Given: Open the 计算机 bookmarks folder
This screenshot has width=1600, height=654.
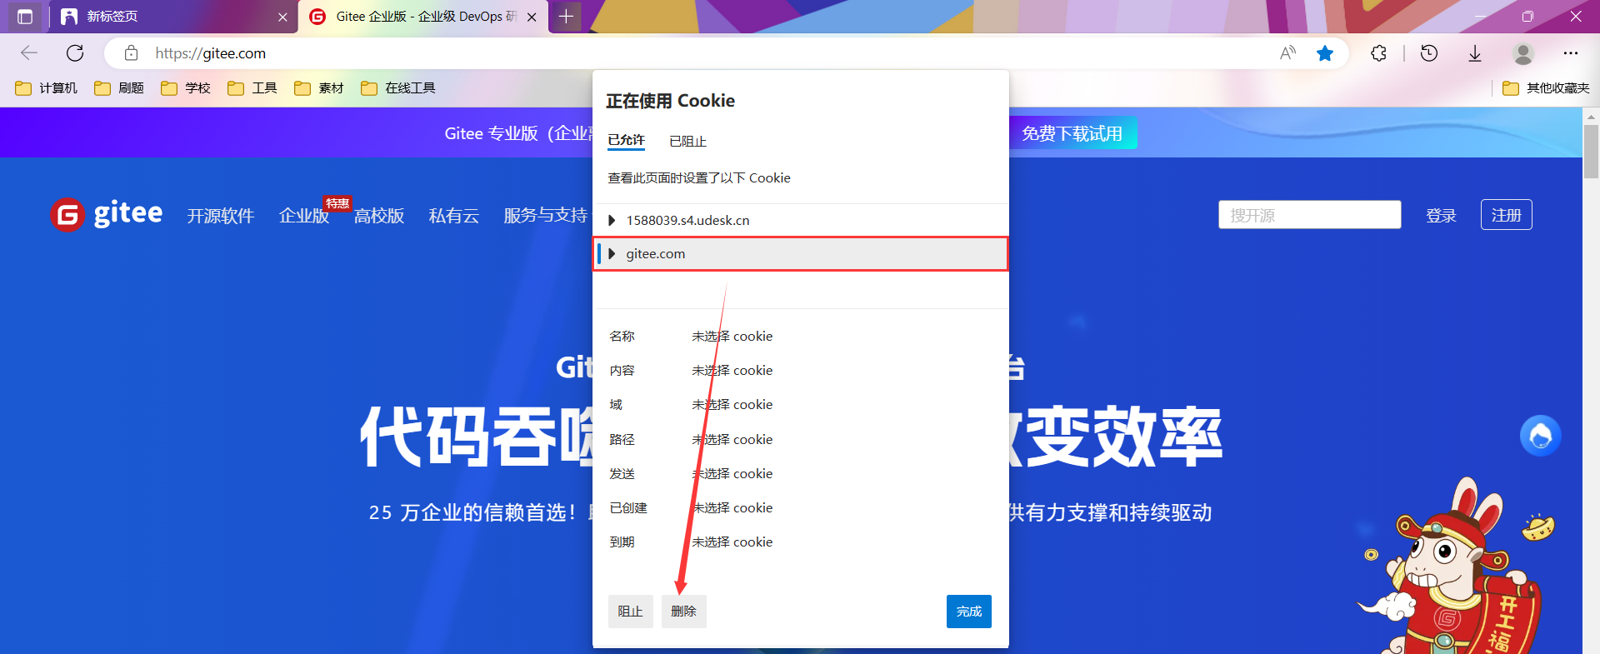Looking at the screenshot, I should click(47, 88).
